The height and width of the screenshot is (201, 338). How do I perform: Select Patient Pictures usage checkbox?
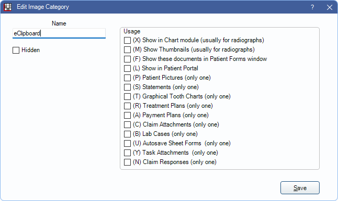coord(127,78)
